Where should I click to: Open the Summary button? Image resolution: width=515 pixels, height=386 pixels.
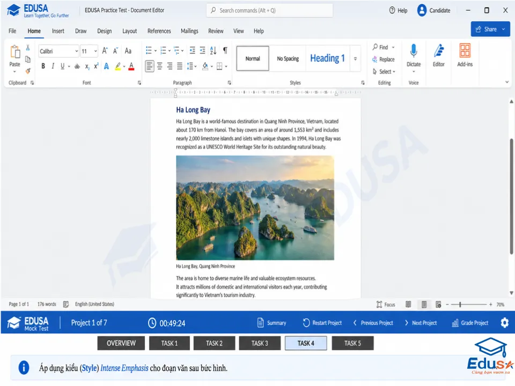coord(271,323)
